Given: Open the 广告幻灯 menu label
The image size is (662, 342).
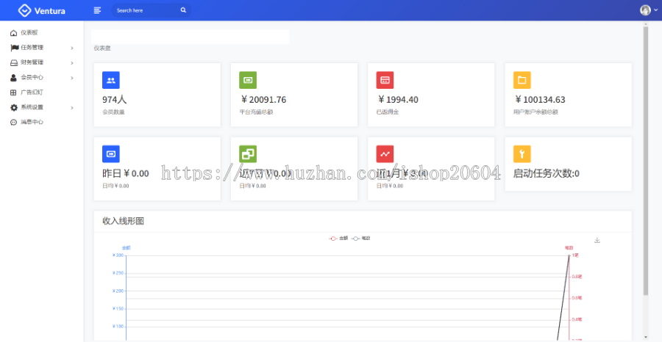Looking at the screenshot, I should (32, 92).
